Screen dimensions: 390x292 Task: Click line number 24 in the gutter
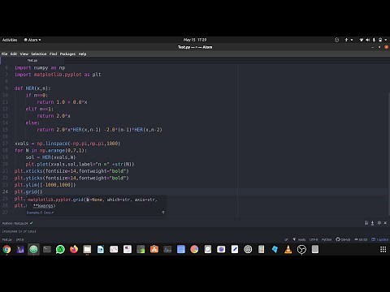pos(6,191)
